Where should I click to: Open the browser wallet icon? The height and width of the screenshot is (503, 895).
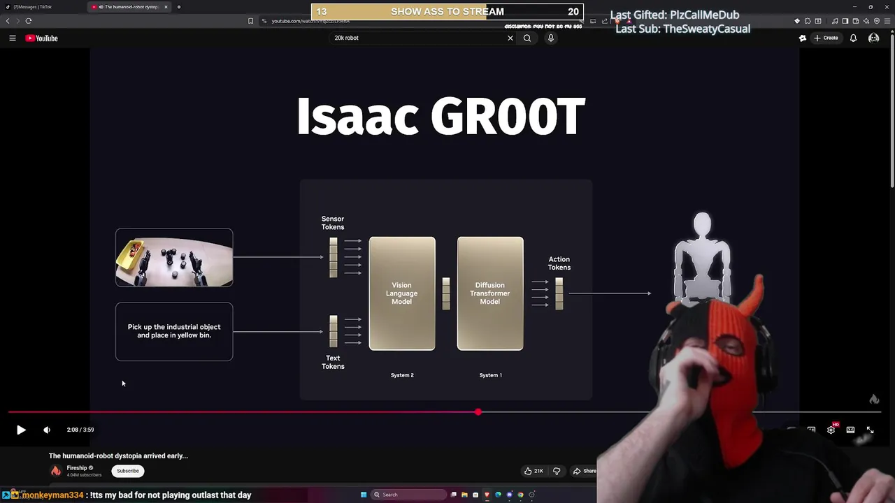tap(856, 21)
